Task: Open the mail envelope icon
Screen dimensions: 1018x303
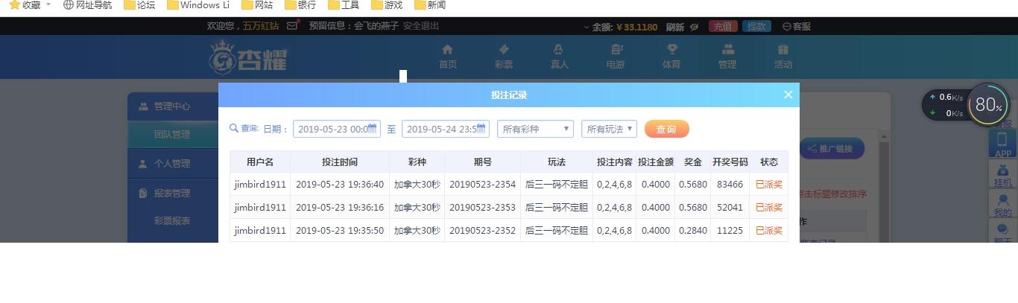Action: [x=292, y=26]
